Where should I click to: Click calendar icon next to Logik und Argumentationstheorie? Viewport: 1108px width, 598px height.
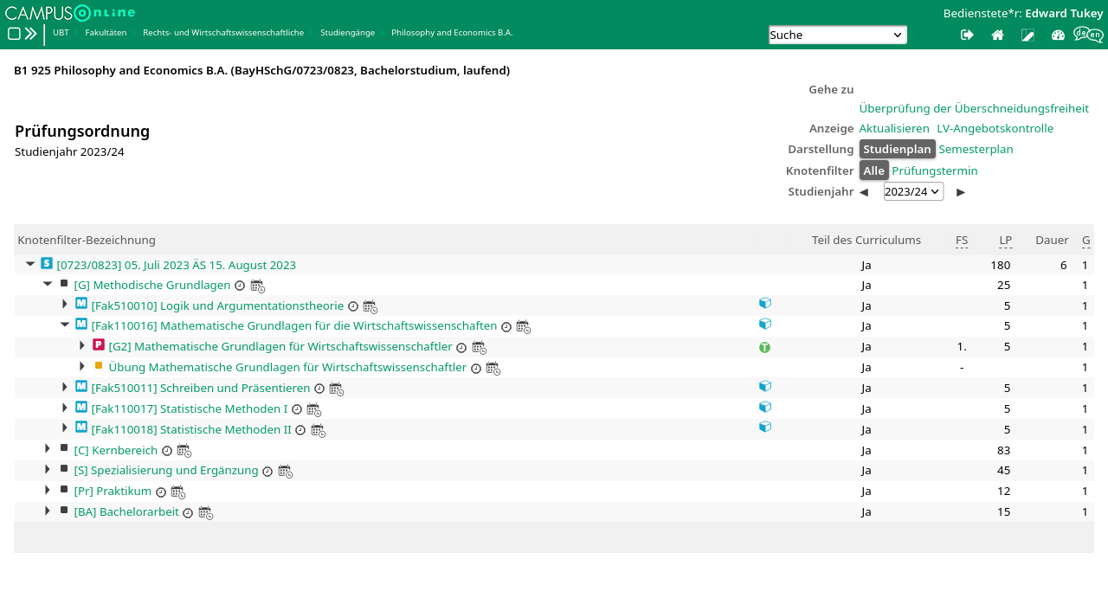(370, 306)
